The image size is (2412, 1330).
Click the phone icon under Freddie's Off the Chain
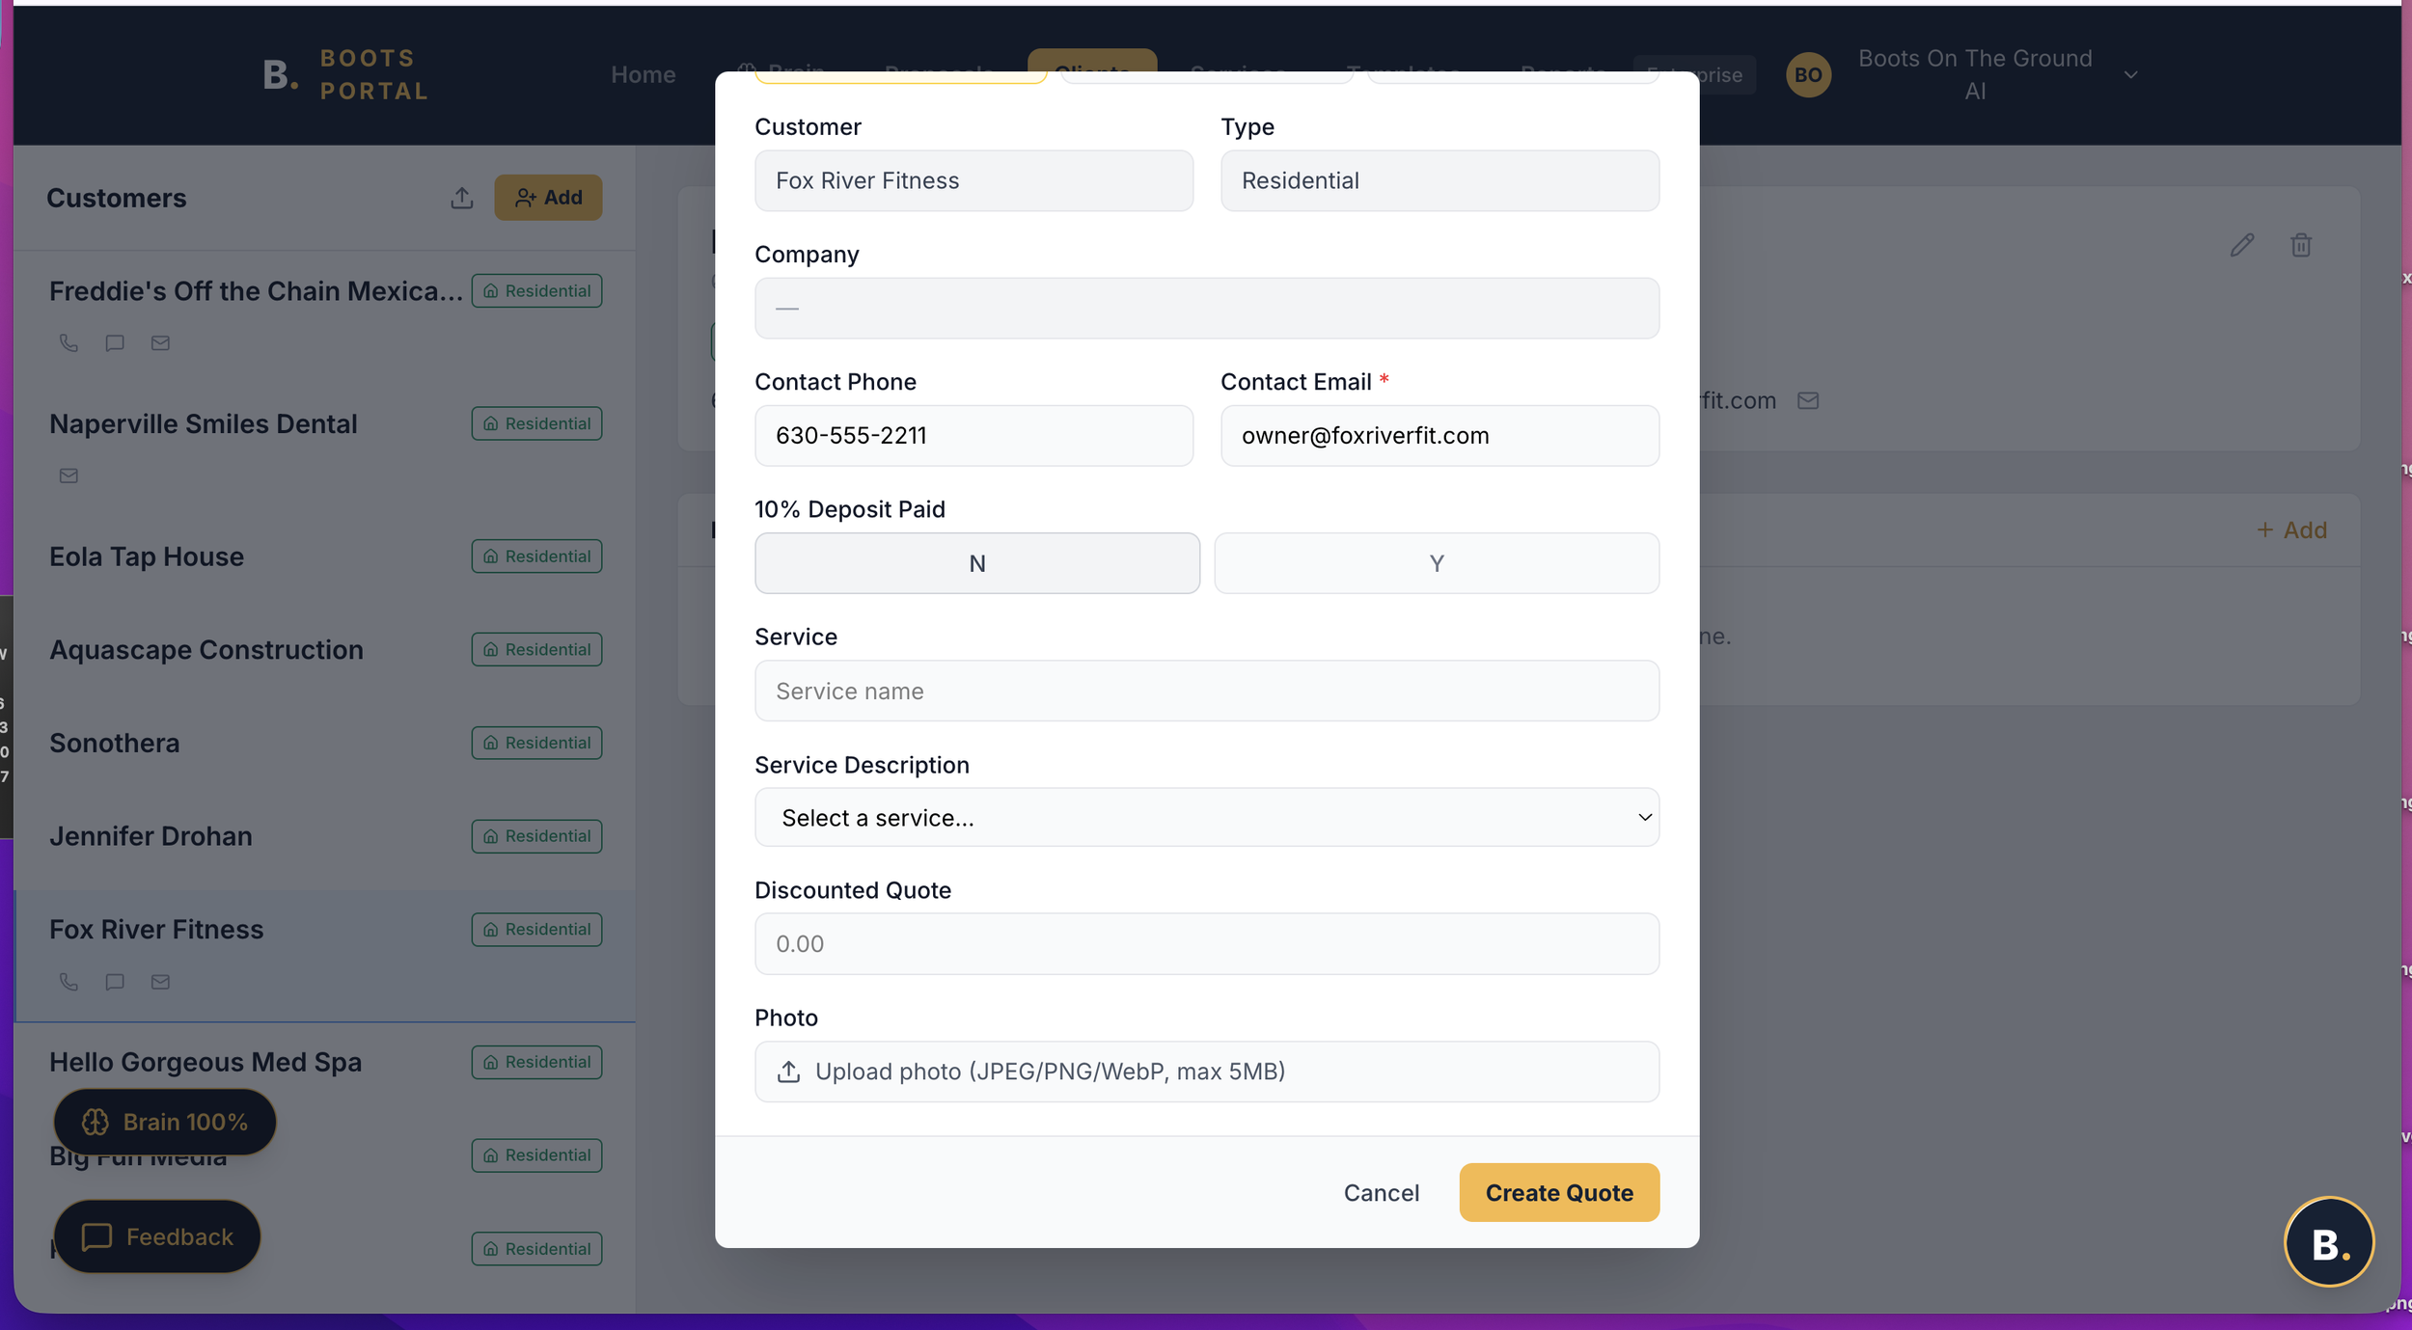69,342
